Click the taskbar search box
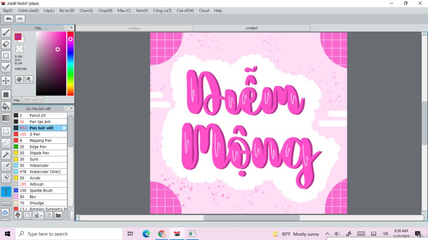The image size is (428, 240). tap(69, 234)
